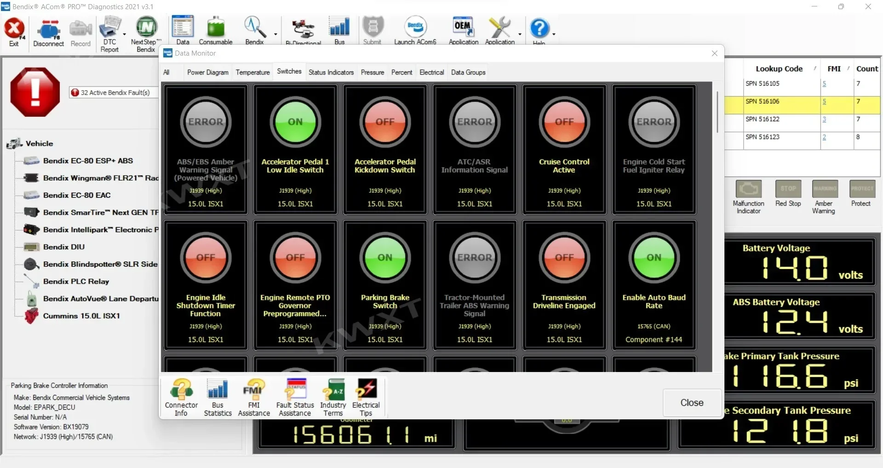Switch to the Temperature tab
This screenshot has height=468, width=883.
pyautogui.click(x=252, y=72)
